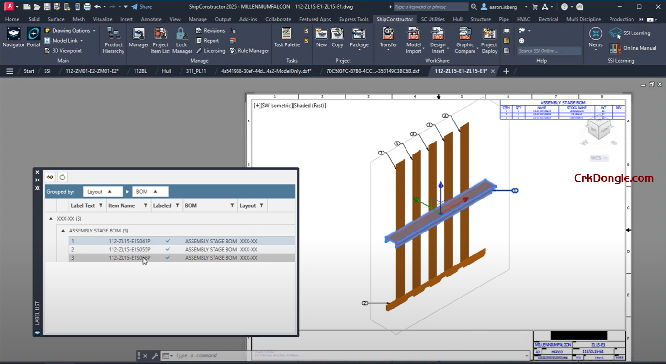The image size is (666, 364).
Task: Open the Task Palette
Action: click(287, 38)
